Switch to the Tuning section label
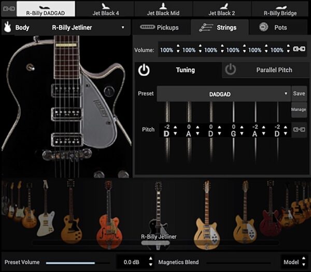 click(185, 70)
